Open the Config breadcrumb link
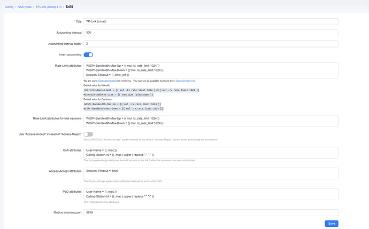 [x=9, y=7]
